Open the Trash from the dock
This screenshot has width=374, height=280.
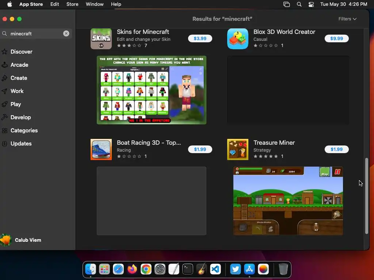(283, 269)
